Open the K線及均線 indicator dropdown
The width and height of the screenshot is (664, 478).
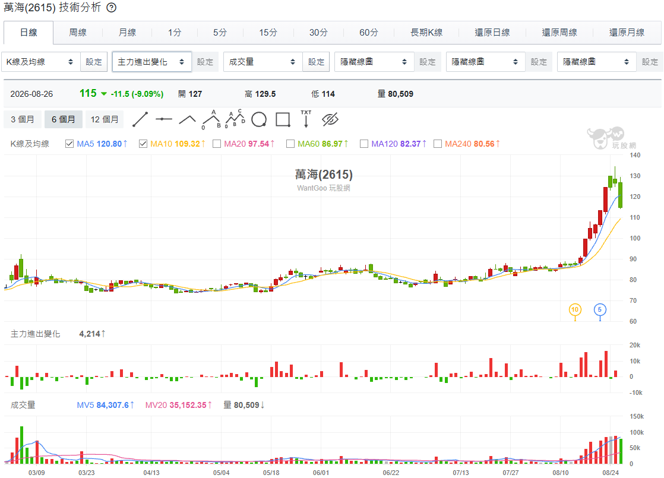click(40, 62)
